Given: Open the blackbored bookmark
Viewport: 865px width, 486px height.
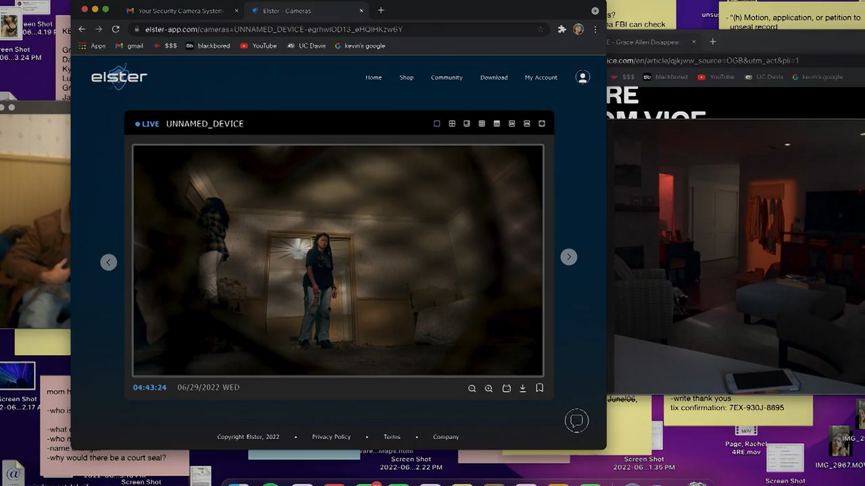Looking at the screenshot, I should [x=208, y=46].
